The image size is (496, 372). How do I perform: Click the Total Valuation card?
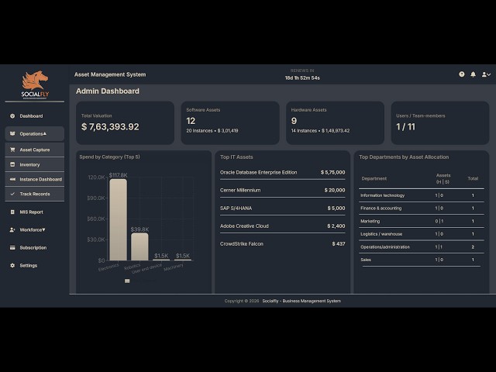[125, 122]
